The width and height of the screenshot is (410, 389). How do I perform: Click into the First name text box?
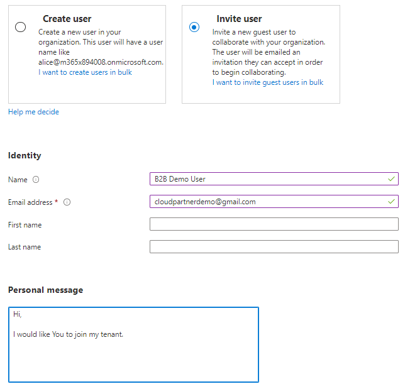274,224
